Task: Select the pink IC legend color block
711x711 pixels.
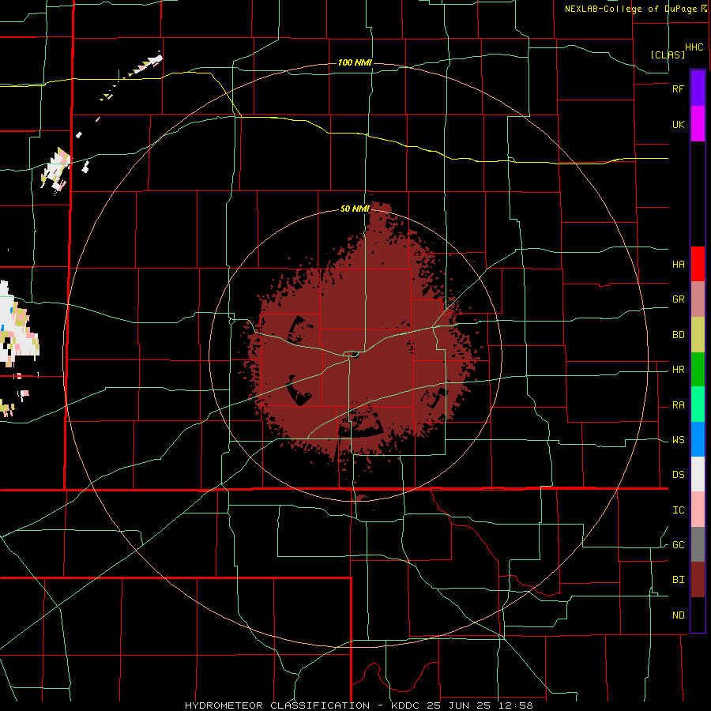Action: tap(698, 510)
